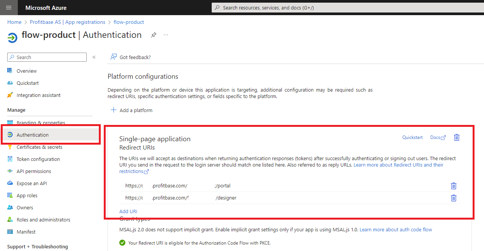Click the sidebar Search input field
The width and height of the screenshot is (484, 251).
(x=50, y=57)
